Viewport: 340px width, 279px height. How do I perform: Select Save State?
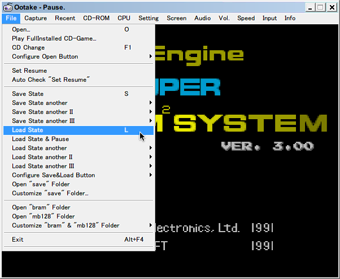pyautogui.click(x=79, y=94)
